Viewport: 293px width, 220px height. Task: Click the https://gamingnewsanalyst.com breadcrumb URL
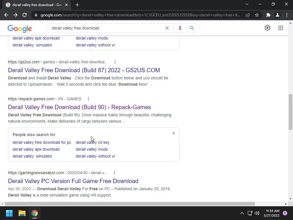[x=36, y=173]
